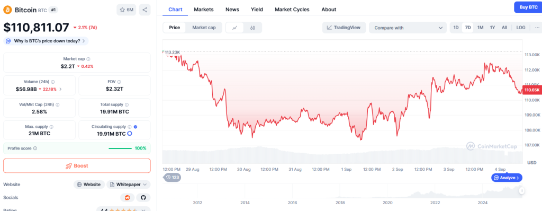The height and width of the screenshot is (211, 542).
Task: Switch chart to candlestick icon
Action: [252, 28]
